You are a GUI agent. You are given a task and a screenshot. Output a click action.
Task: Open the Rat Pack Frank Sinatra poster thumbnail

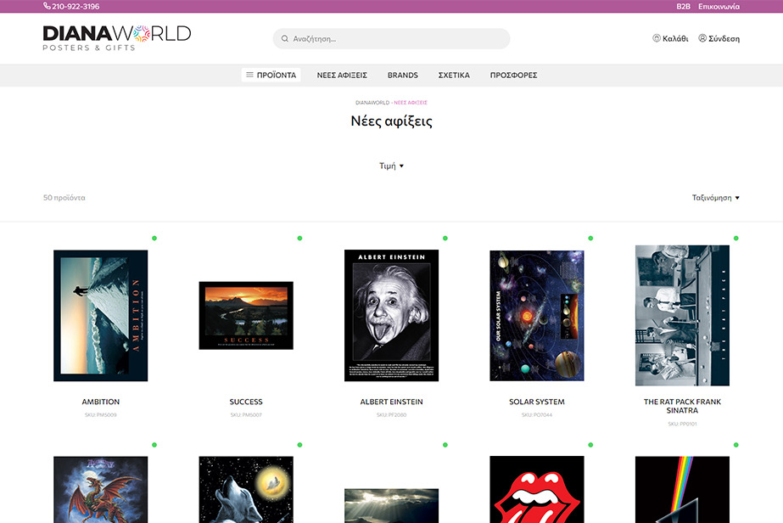682,316
